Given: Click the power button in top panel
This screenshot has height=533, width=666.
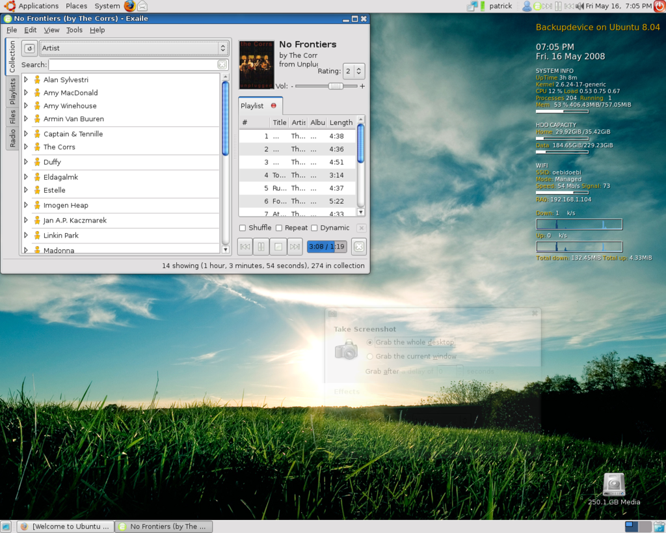Looking at the screenshot, I should pyautogui.click(x=659, y=6).
